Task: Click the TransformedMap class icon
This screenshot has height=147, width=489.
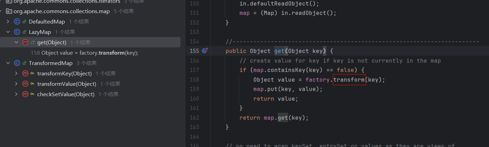Action: pyautogui.click(x=17, y=63)
